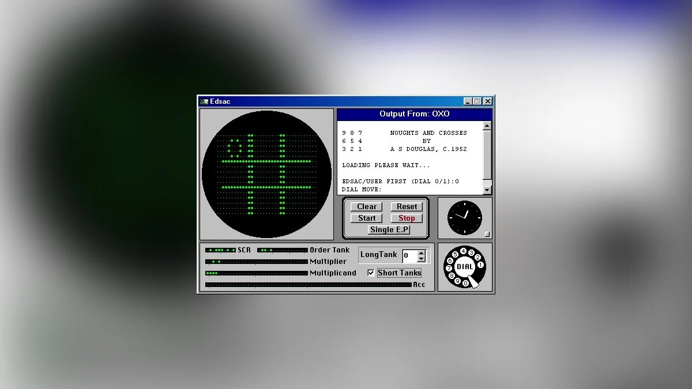Dial the number 2 on rotary dial
692x389 pixels.
click(477, 257)
